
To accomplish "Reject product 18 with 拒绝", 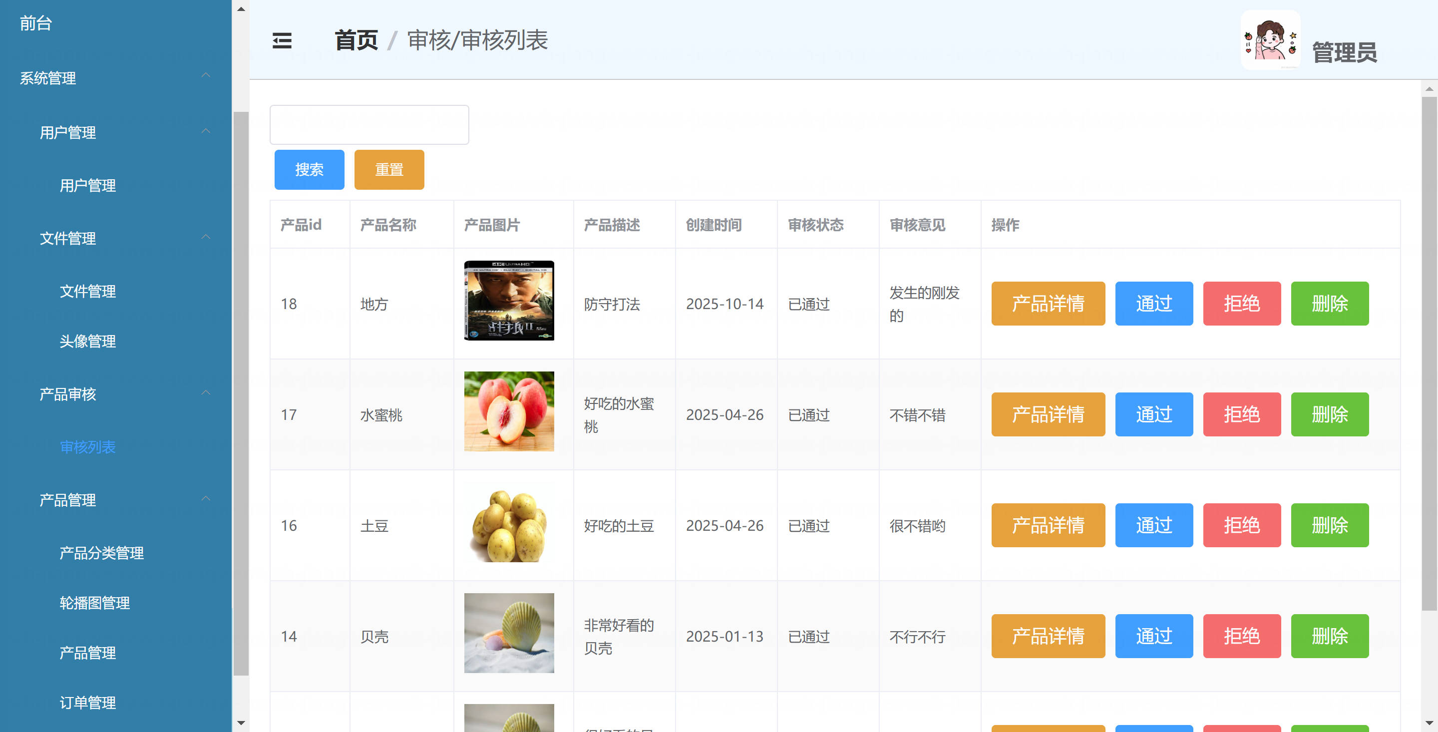I will 1242,304.
